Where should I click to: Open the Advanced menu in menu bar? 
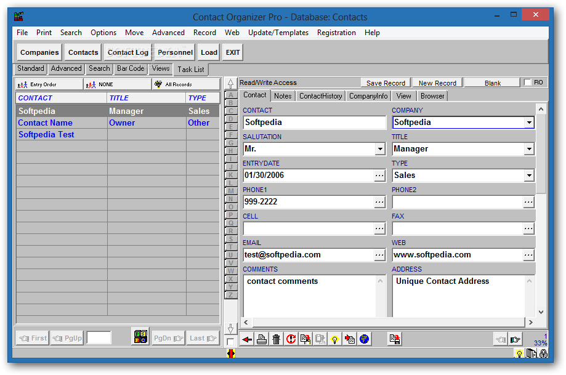click(x=168, y=33)
